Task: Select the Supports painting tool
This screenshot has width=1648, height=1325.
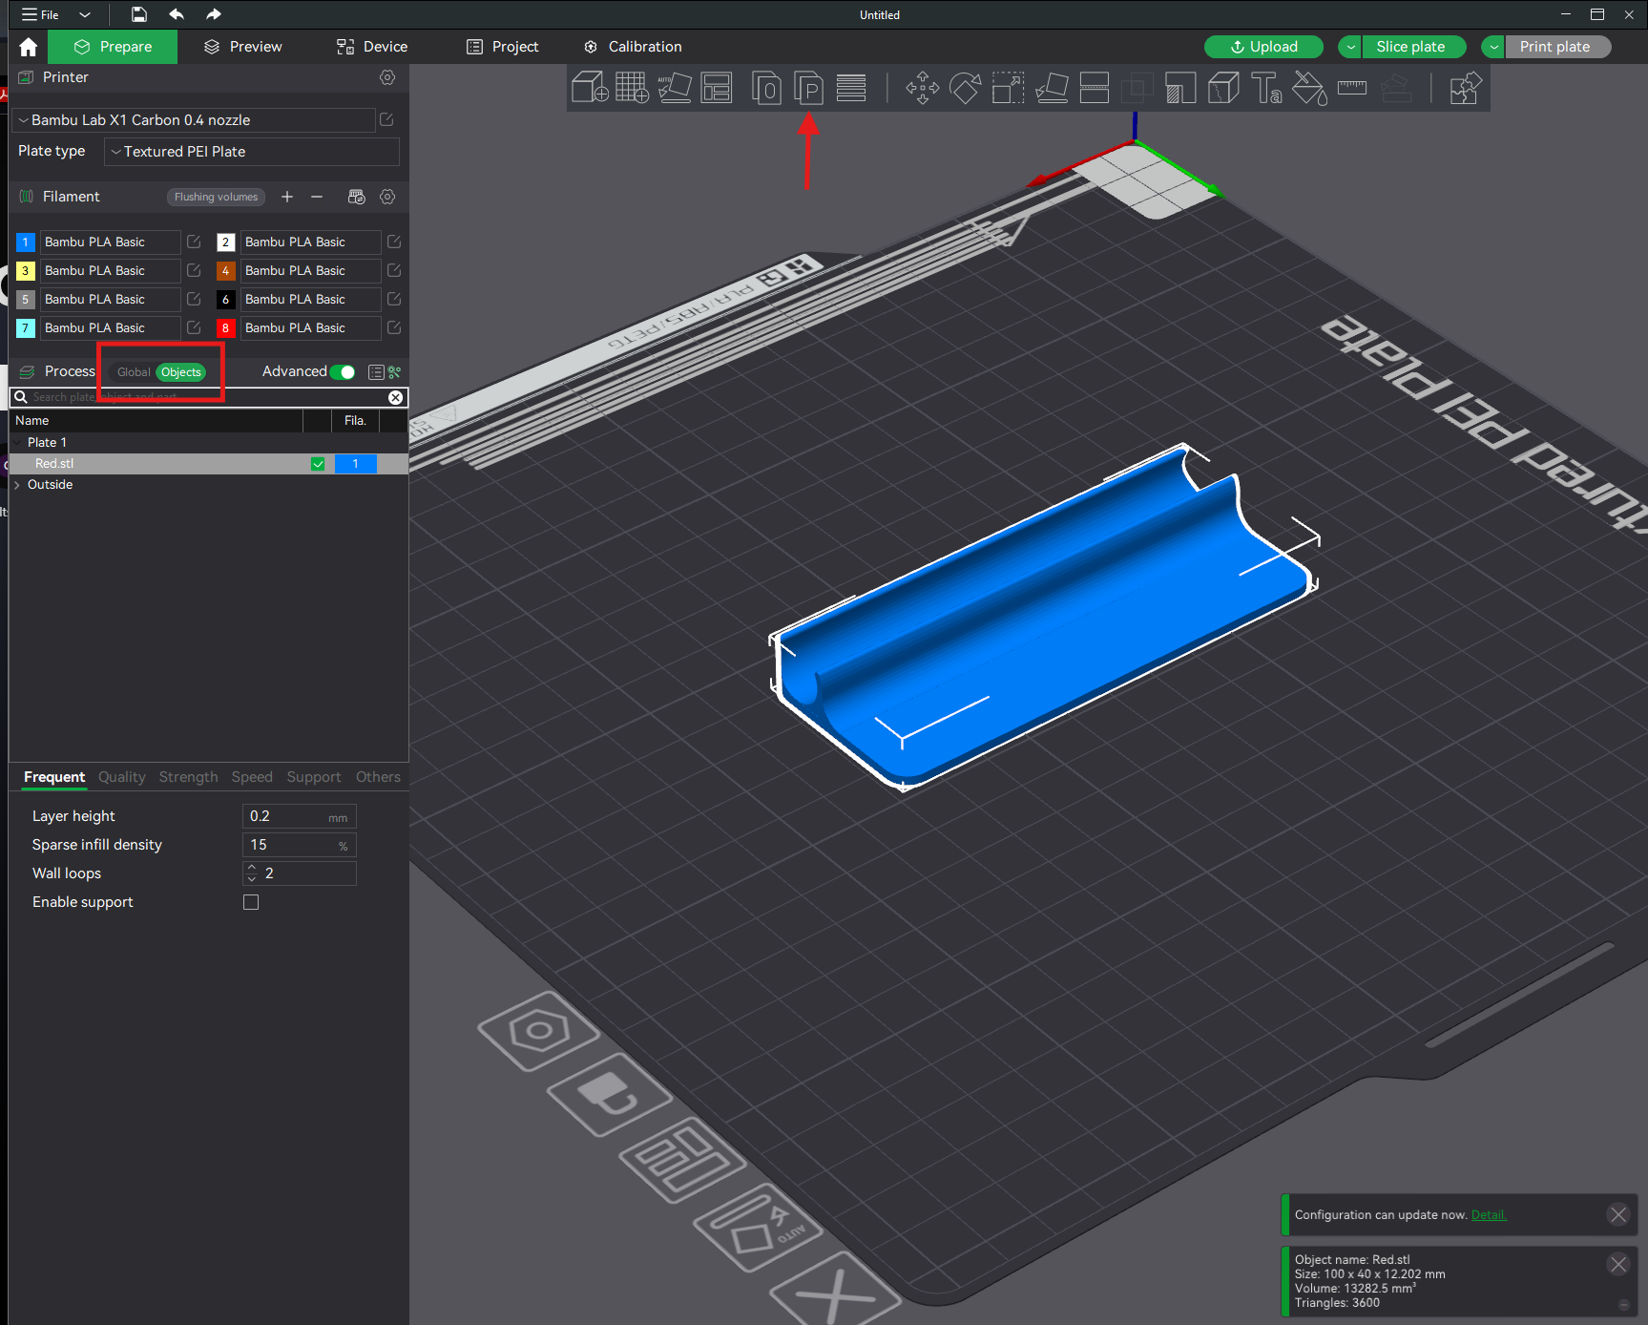Action: [x=1180, y=88]
